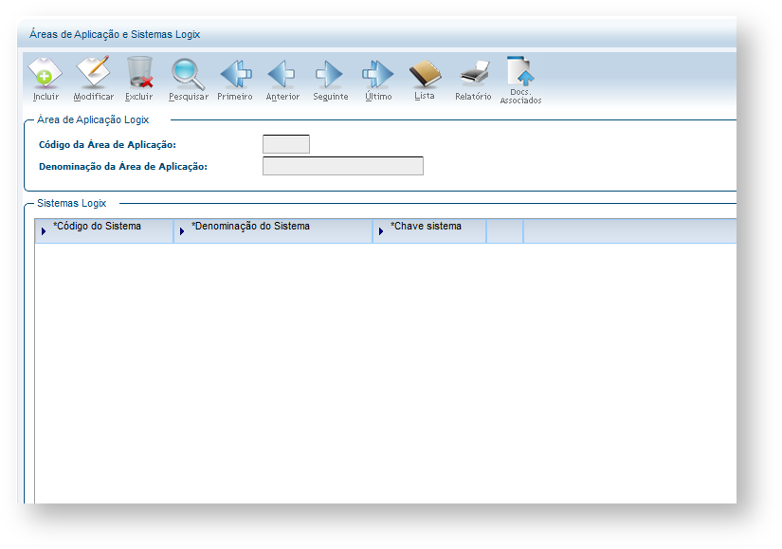Focus the Código da Área de Aplicação field
The image size is (782, 549).
pos(286,144)
